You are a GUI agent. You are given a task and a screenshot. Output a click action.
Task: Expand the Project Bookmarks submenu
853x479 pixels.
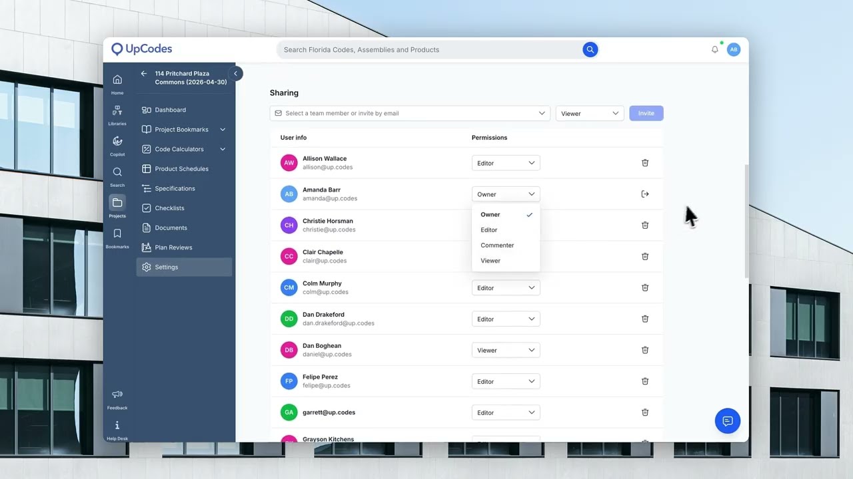click(x=223, y=130)
